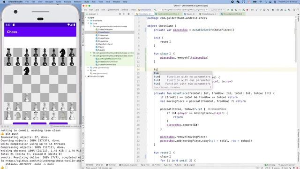The height and width of the screenshot is (169, 300).
Task: Select Player file in project tree
Action: pyautogui.click(x=101, y=47)
